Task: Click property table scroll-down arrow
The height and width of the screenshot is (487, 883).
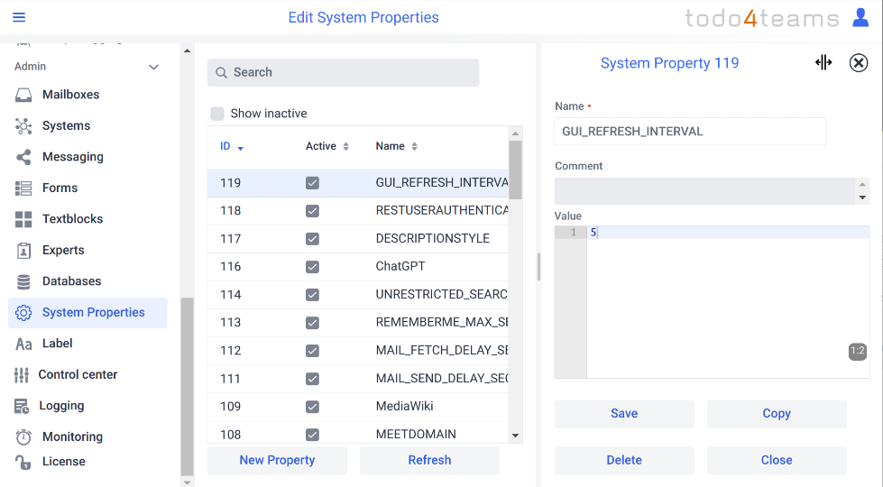Action: point(515,436)
